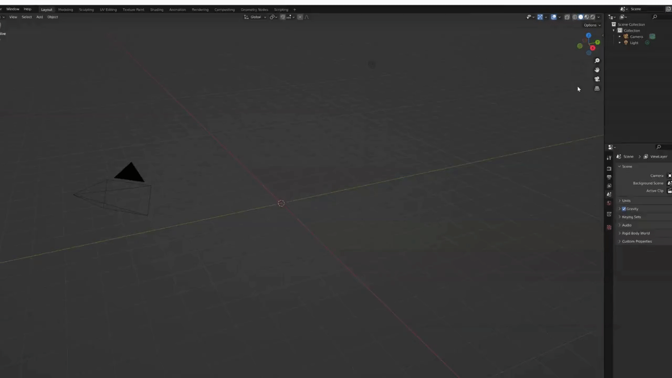
Task: Open the Add menu in the viewport
Action: coord(39,17)
